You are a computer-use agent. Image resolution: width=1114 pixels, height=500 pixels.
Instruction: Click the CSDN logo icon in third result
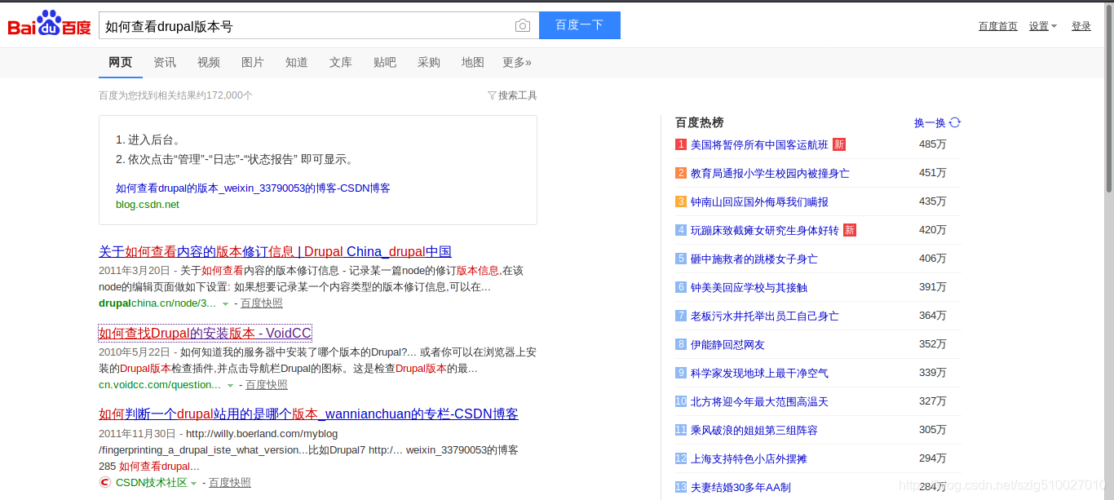pos(105,482)
